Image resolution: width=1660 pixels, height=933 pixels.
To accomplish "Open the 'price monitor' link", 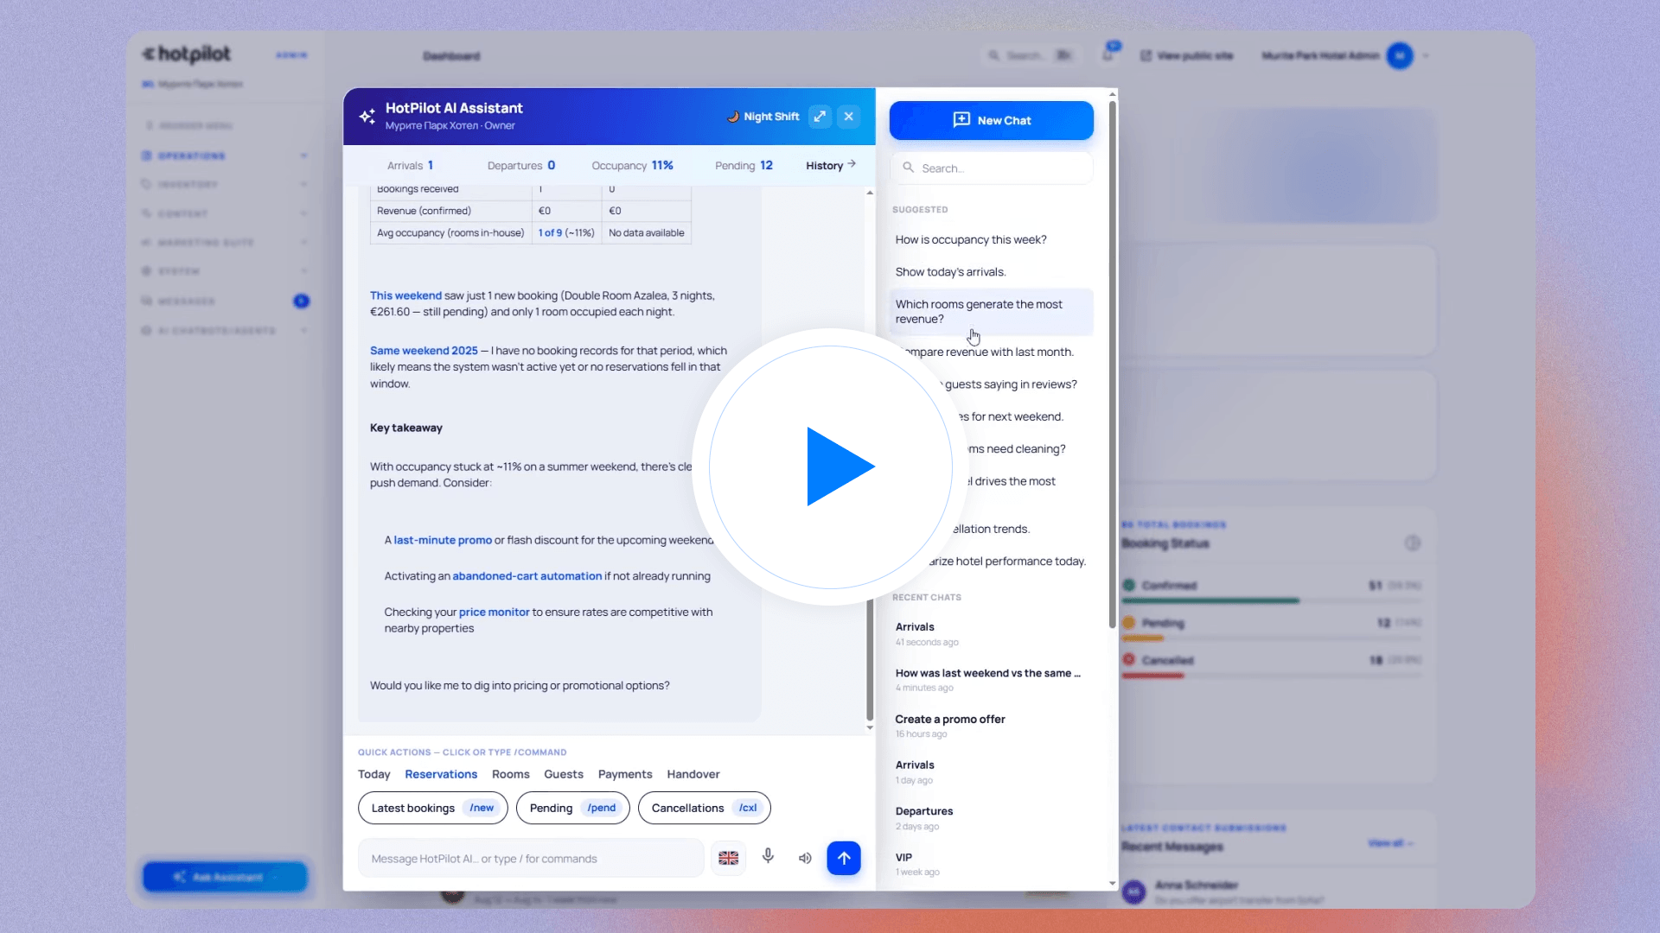I will click(x=494, y=612).
